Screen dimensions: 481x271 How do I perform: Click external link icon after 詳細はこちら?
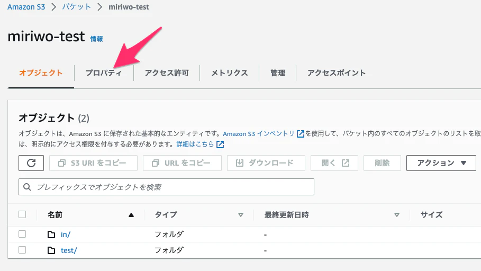pyautogui.click(x=220, y=144)
